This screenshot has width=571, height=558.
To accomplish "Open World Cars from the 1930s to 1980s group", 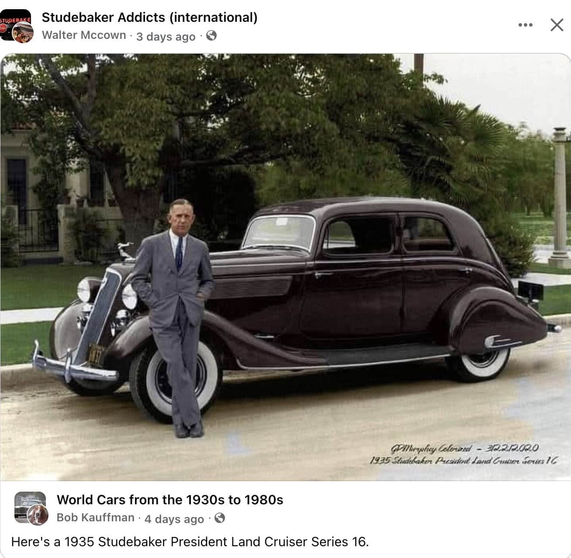I will [x=170, y=500].
